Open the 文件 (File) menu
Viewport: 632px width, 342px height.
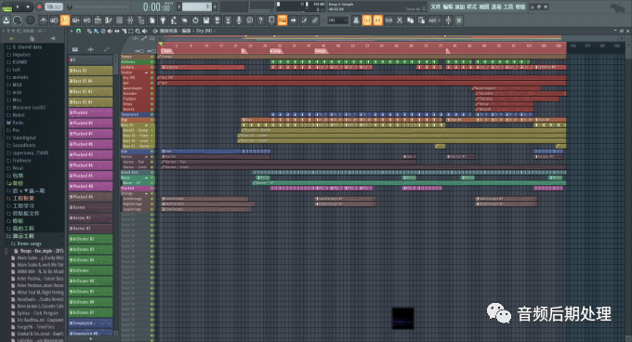pos(435,7)
